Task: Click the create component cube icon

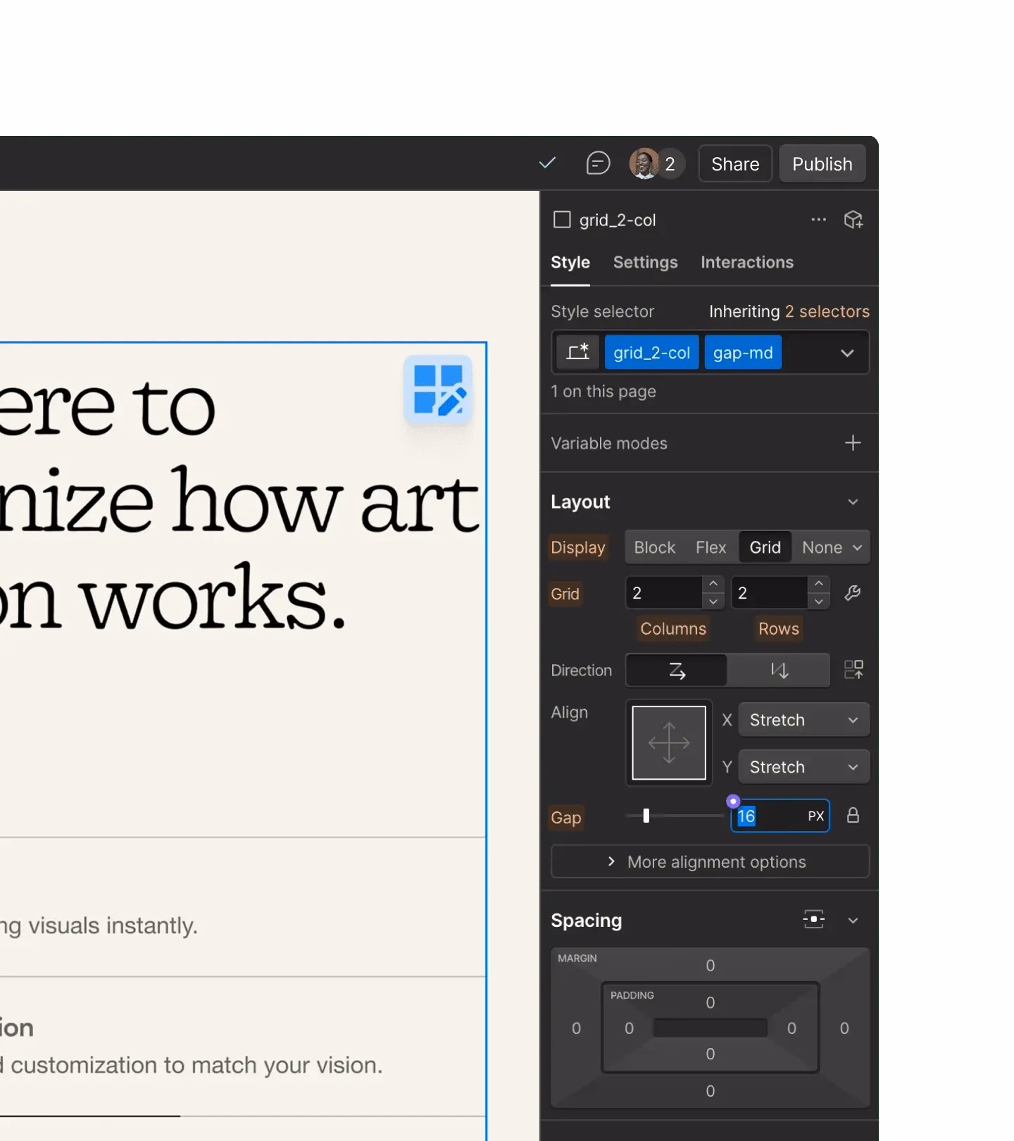Action: click(853, 220)
